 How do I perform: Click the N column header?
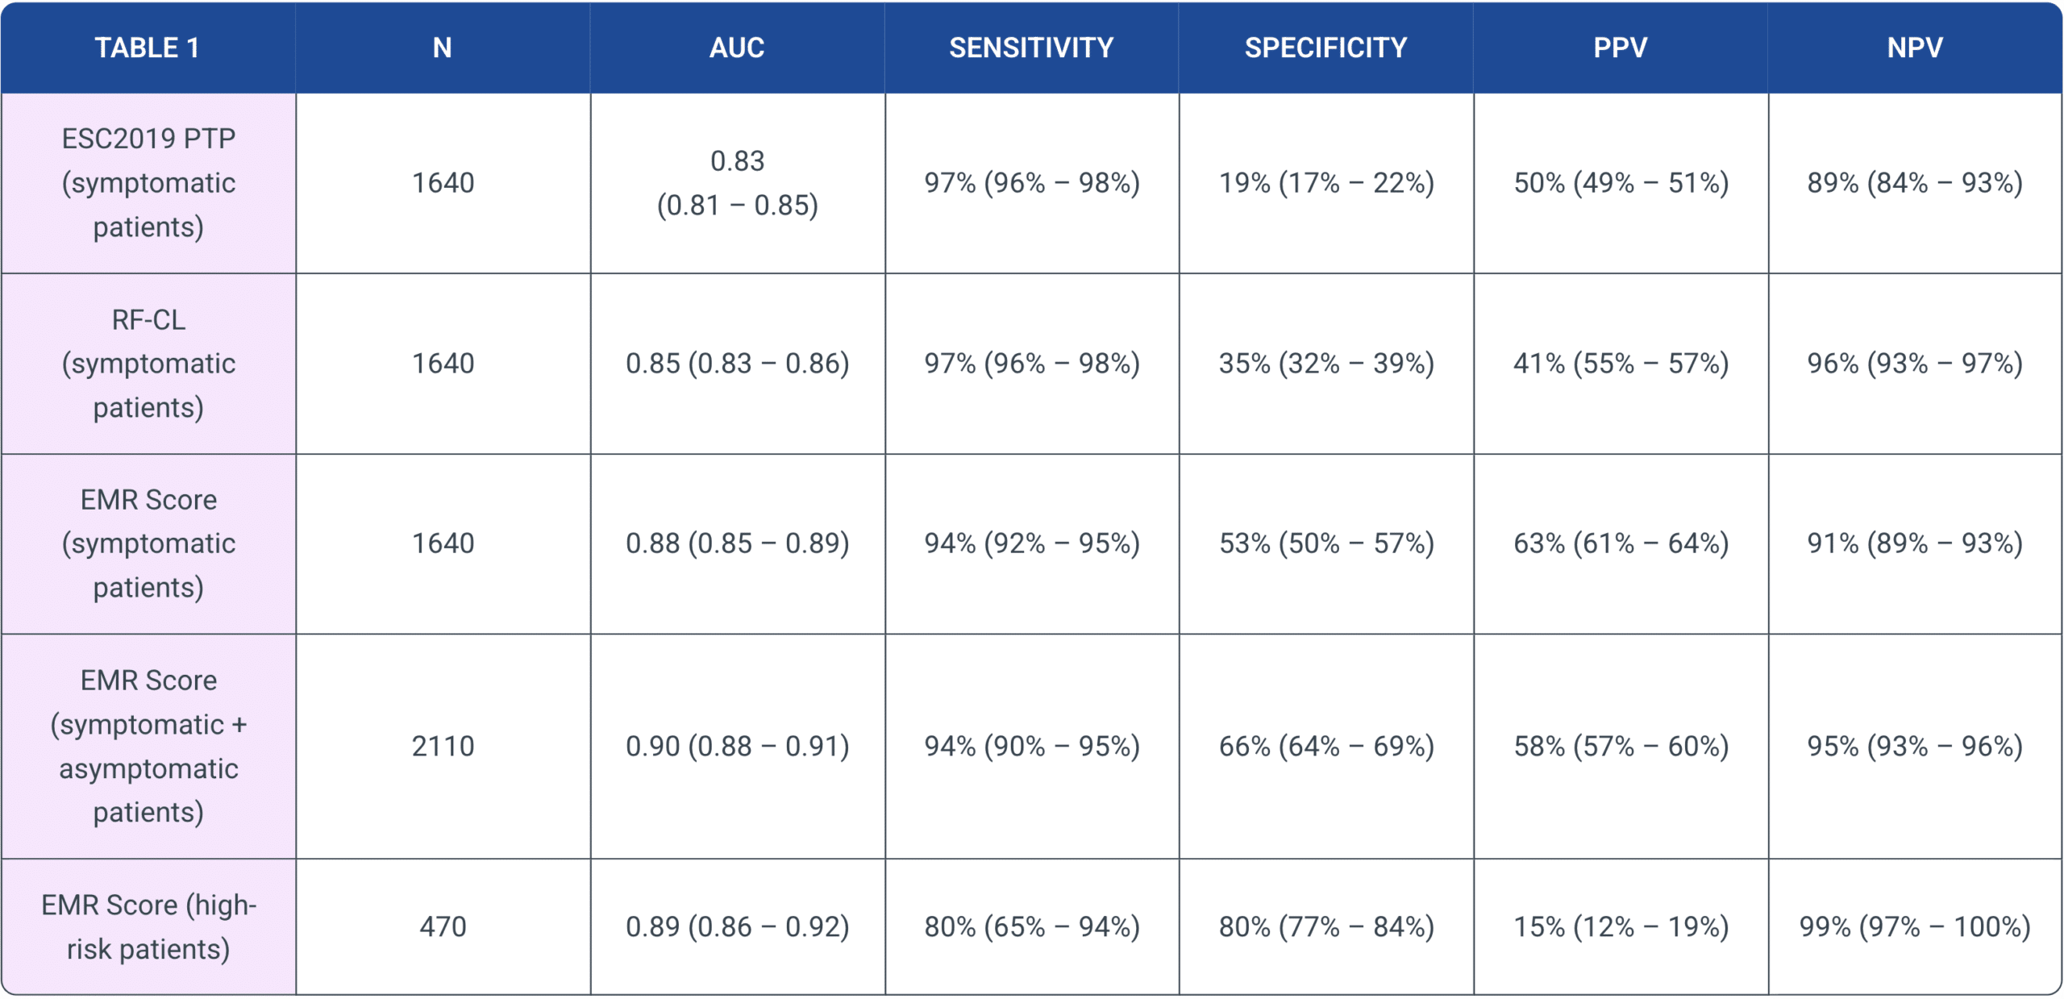point(443,48)
